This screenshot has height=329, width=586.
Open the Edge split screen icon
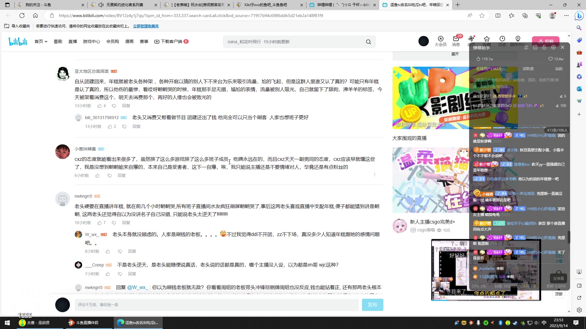coord(498,16)
